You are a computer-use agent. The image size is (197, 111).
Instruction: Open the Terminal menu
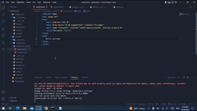pos(46,2)
